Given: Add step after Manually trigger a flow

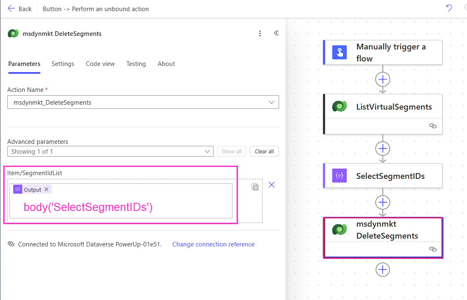Looking at the screenshot, I should coord(383,80).
